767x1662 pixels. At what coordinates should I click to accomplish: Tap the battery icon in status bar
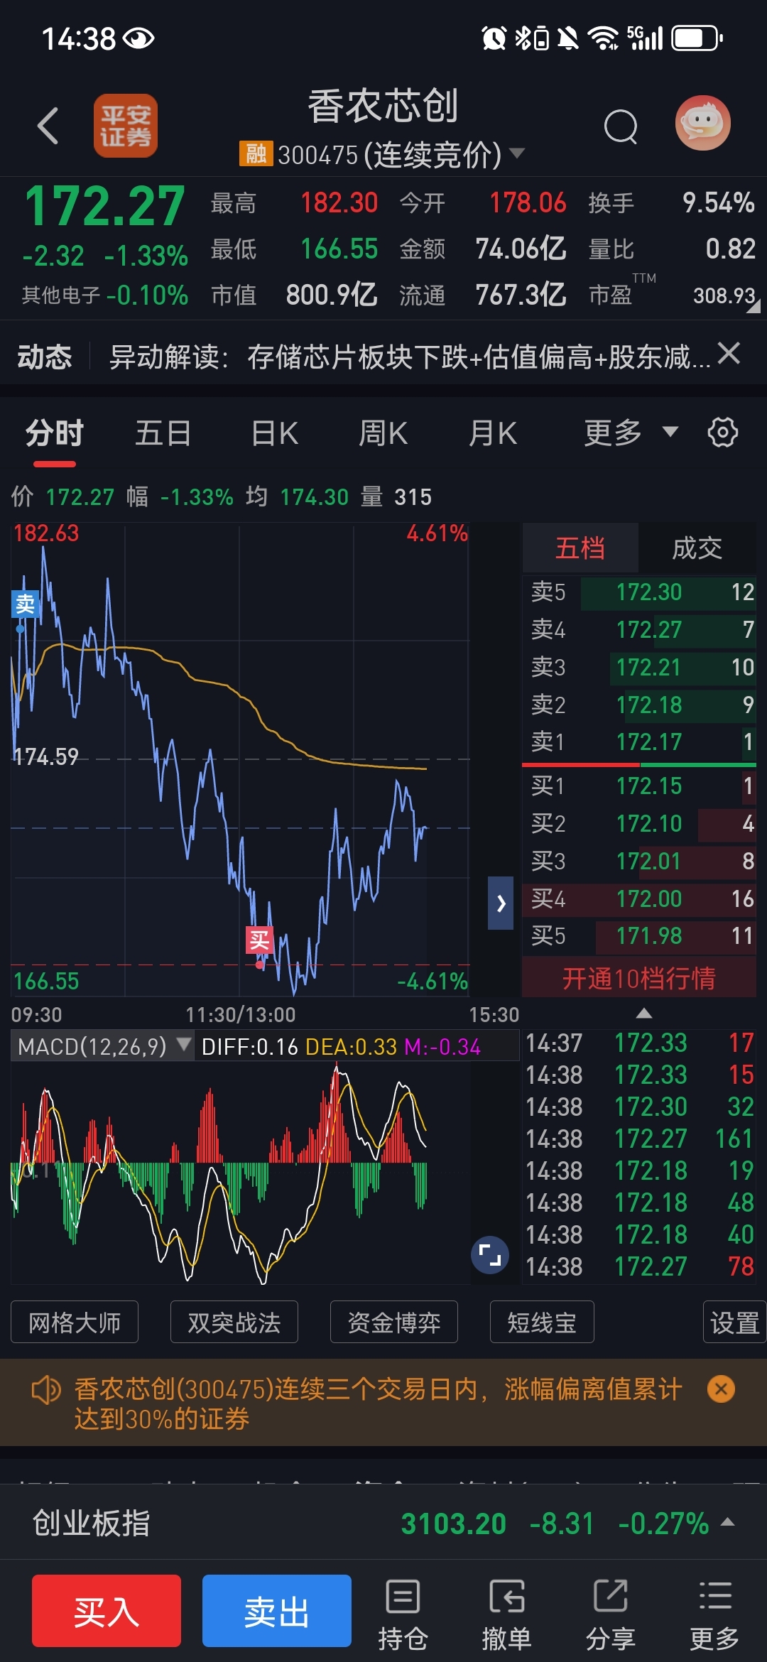tap(697, 38)
